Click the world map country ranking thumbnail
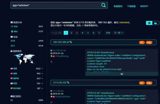This screenshot has height=104, width=160. (x=24, y=59)
